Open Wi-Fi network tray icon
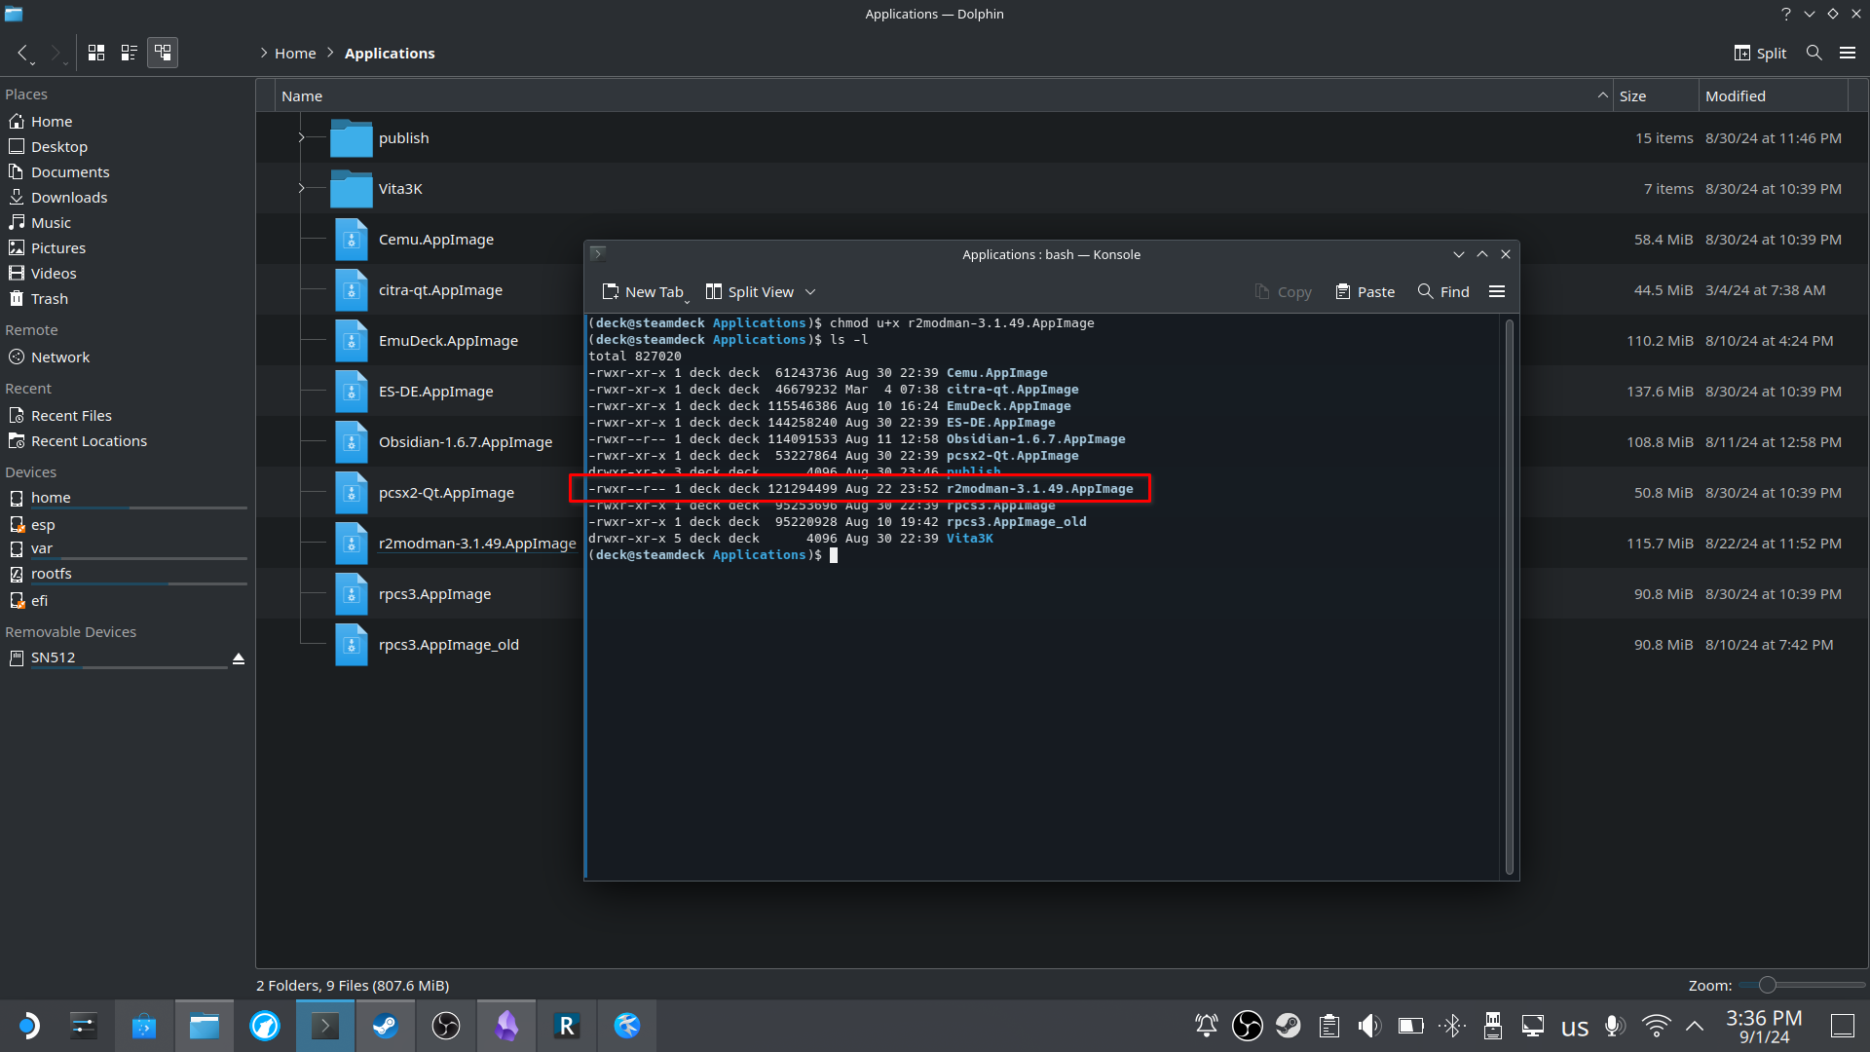Image resolution: width=1870 pixels, height=1052 pixels. (x=1656, y=1026)
